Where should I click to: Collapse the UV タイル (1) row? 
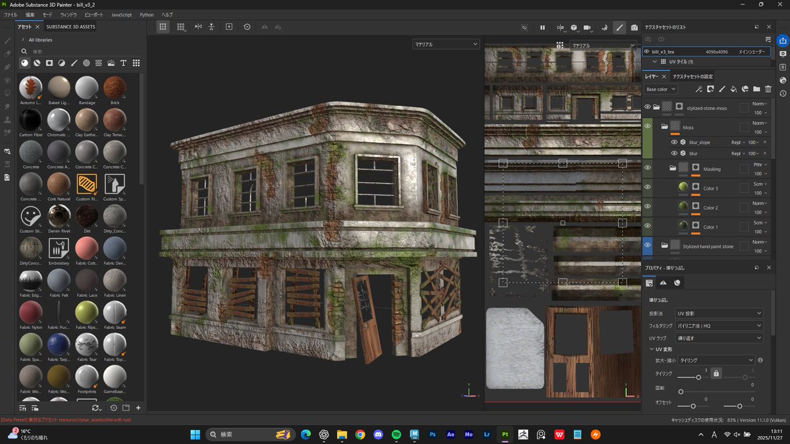(654, 61)
